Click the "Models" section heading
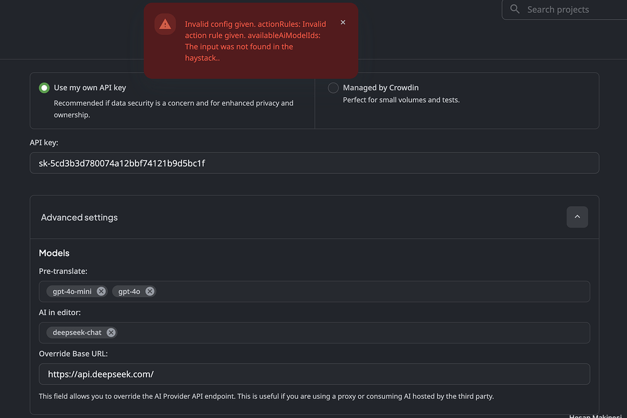 click(54, 253)
